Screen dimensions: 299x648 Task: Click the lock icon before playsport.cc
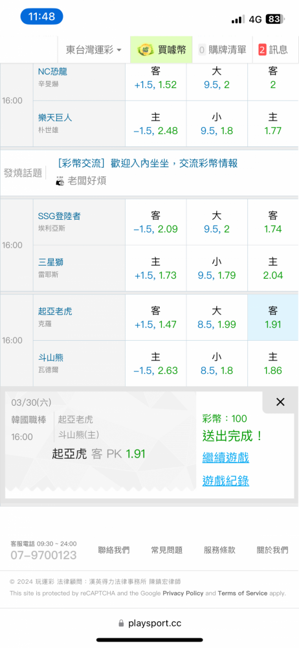click(121, 623)
